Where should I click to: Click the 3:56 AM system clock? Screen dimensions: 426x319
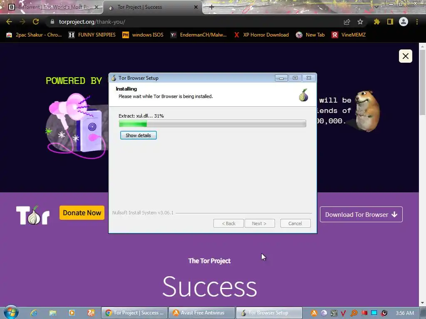405,313
